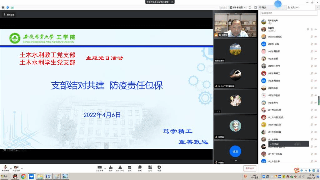
Task: Switch to the Chat (聊天) tab
Action: (x=264, y=7)
